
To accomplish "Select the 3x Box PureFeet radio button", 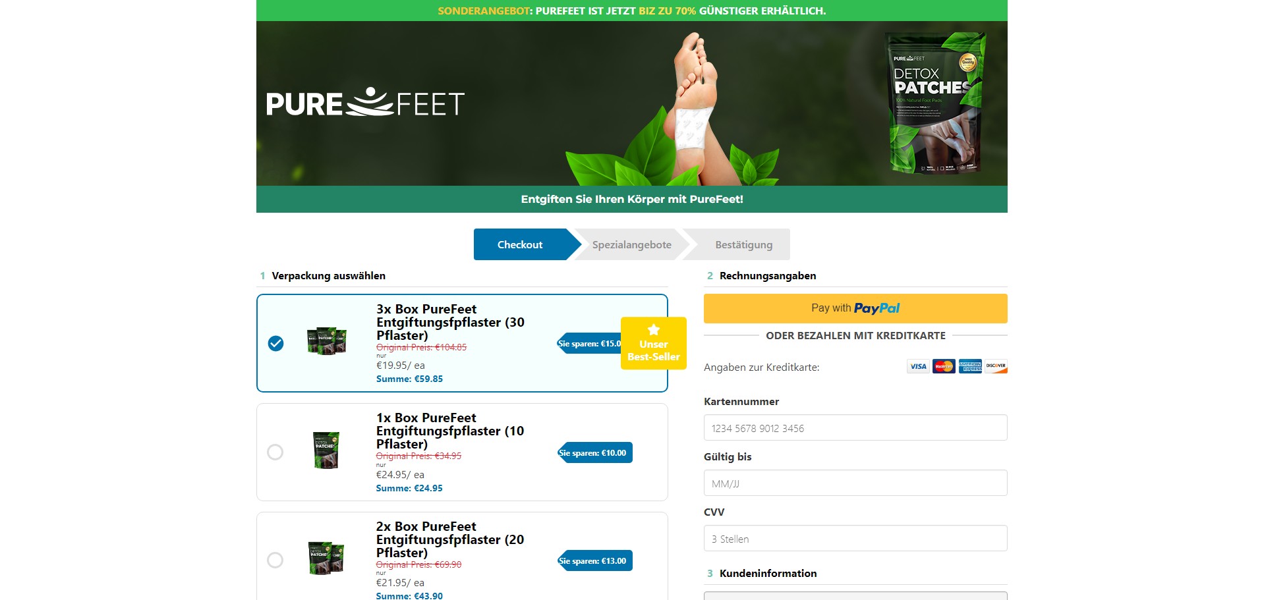I will pos(275,343).
